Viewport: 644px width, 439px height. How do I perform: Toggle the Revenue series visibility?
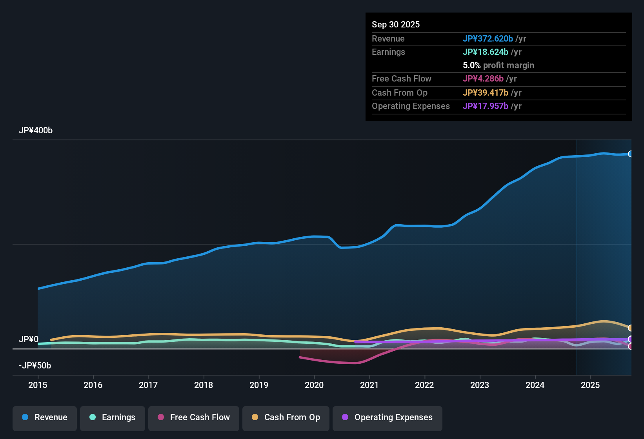[44, 417]
